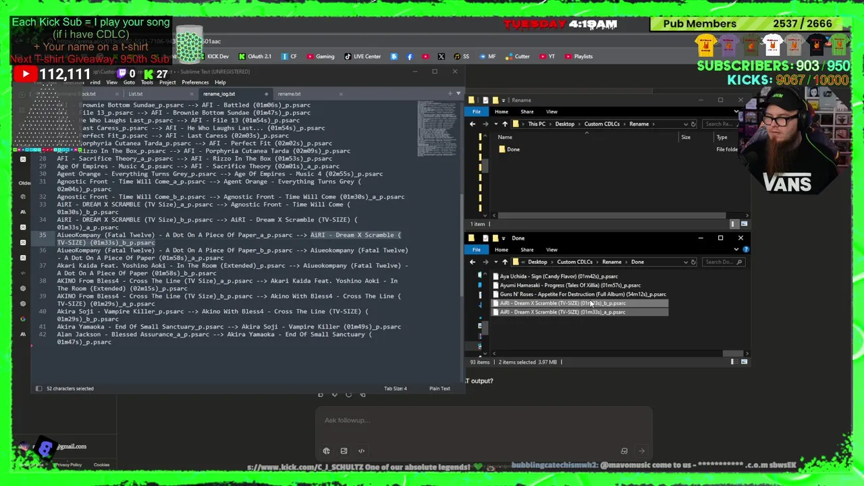Viewport: 864px width, 486px height.
Task: Switch Rename window to details view icon
Action: (733, 224)
